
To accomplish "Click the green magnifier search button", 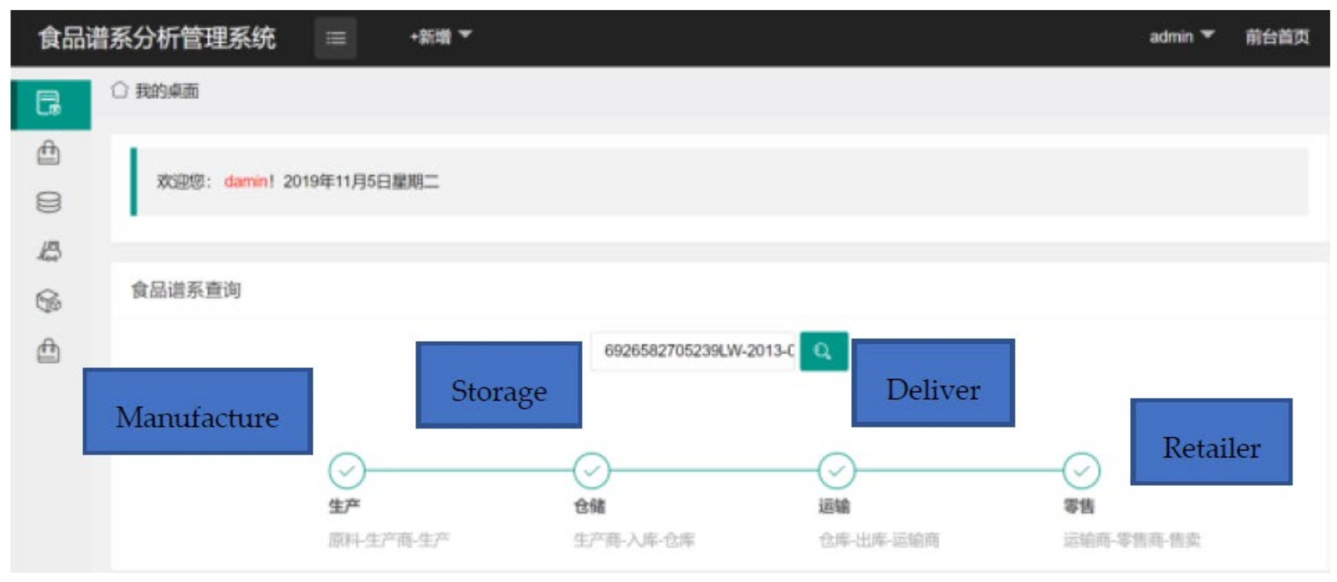I will 823,351.
